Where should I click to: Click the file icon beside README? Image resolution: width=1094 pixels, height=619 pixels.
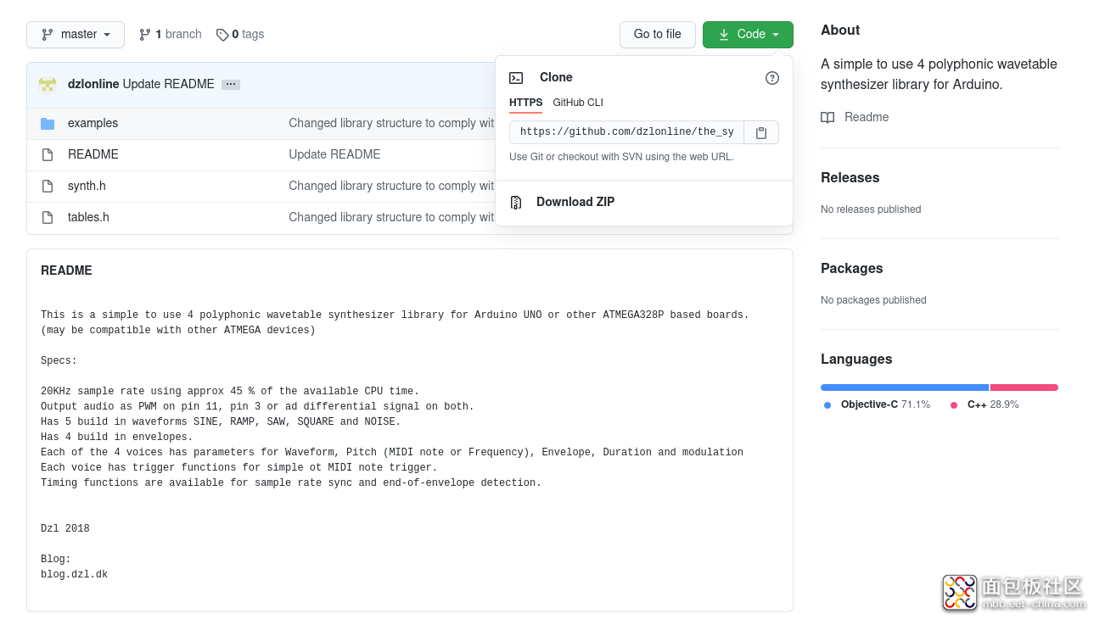(48, 155)
